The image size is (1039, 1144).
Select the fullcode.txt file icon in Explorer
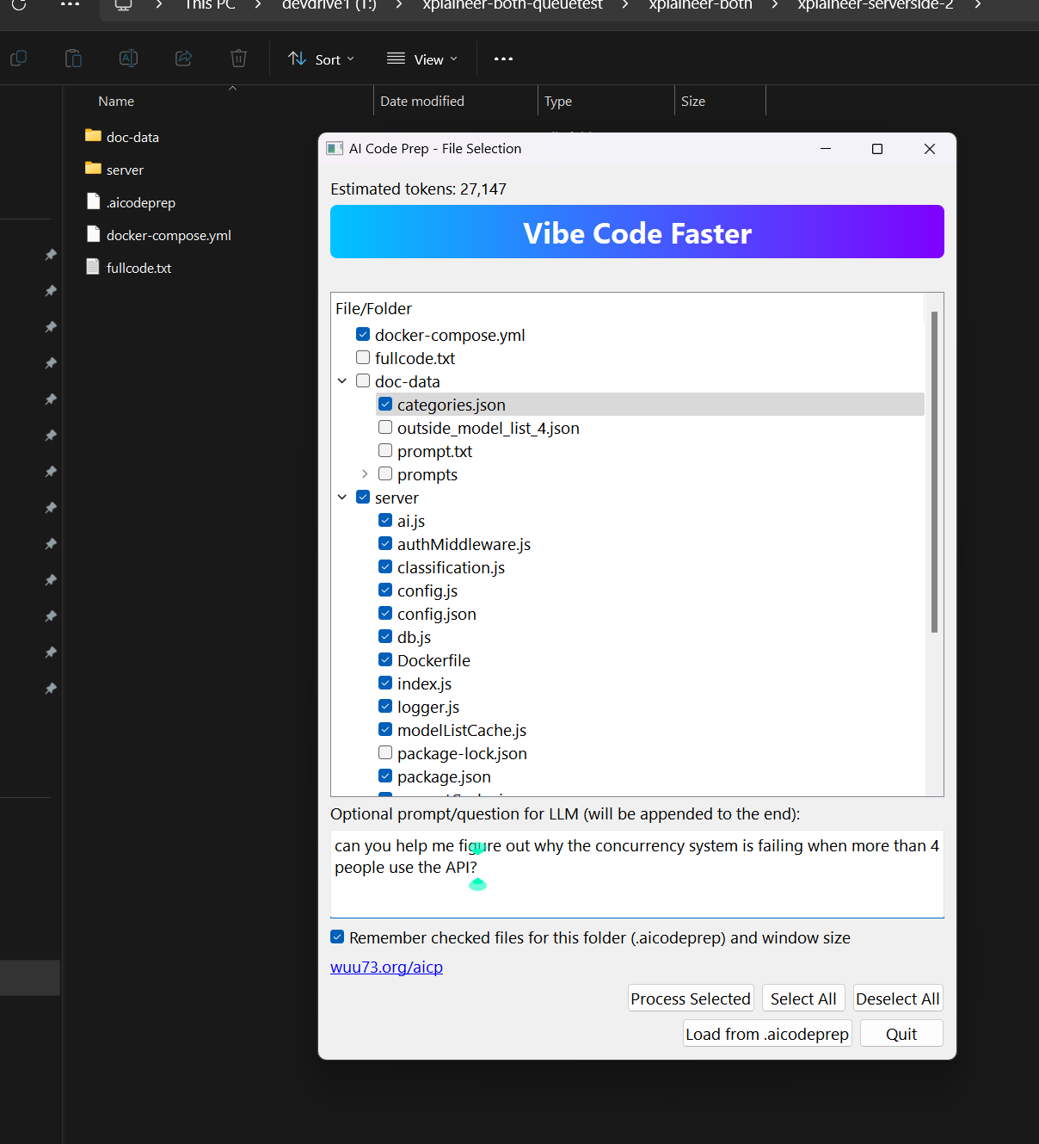94,267
